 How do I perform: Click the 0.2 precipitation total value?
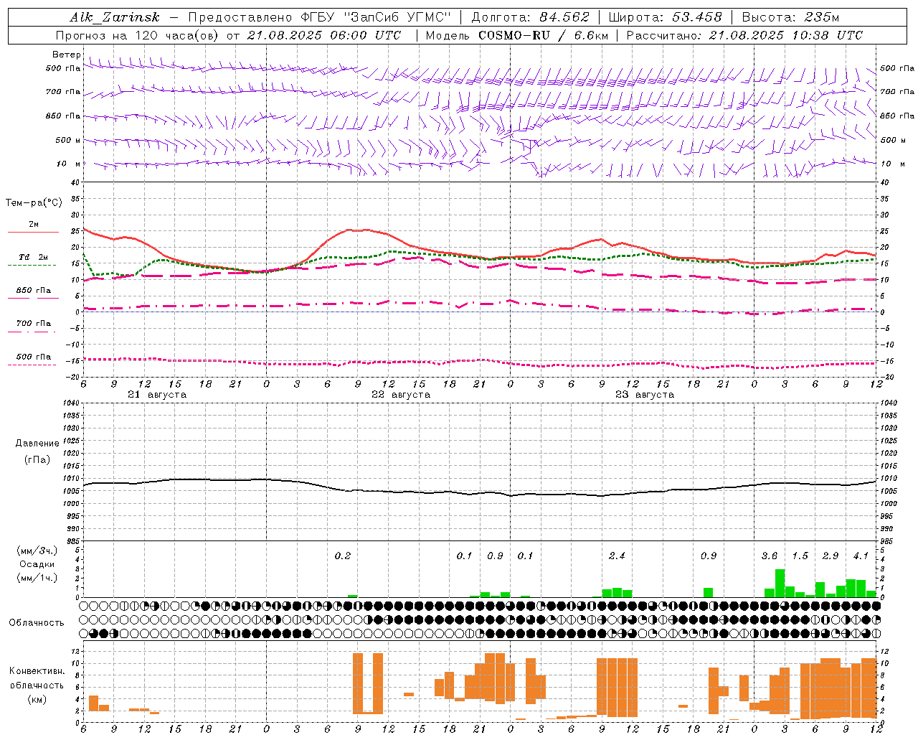coord(343,556)
